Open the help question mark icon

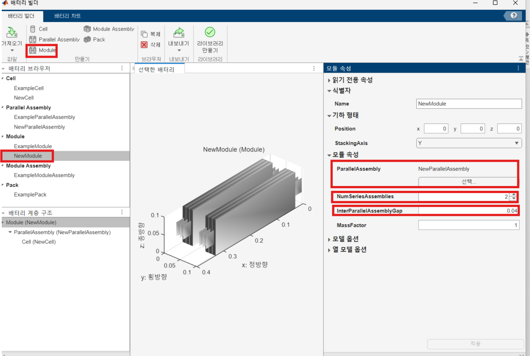point(514,16)
